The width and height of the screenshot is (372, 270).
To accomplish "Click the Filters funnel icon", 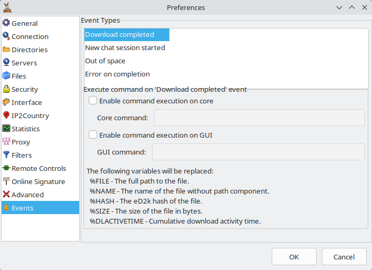I will tap(6, 155).
